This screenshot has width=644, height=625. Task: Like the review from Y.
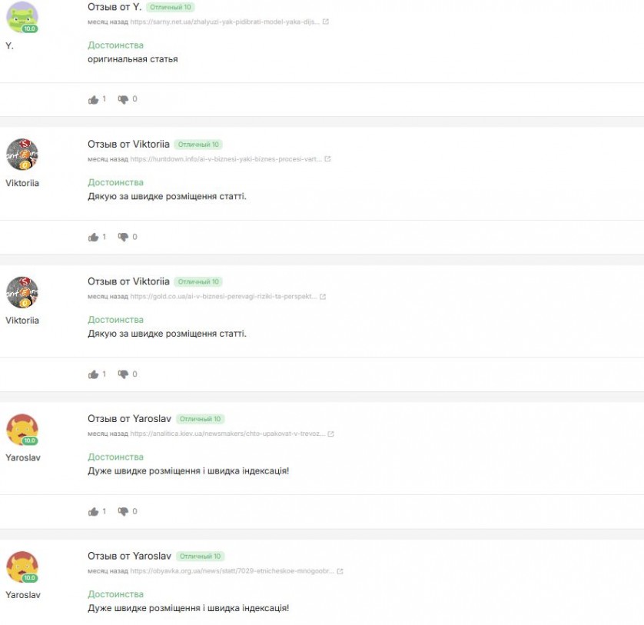point(93,100)
